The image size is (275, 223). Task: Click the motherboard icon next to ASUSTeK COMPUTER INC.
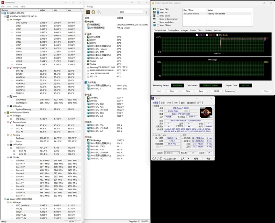(x=8, y=16)
